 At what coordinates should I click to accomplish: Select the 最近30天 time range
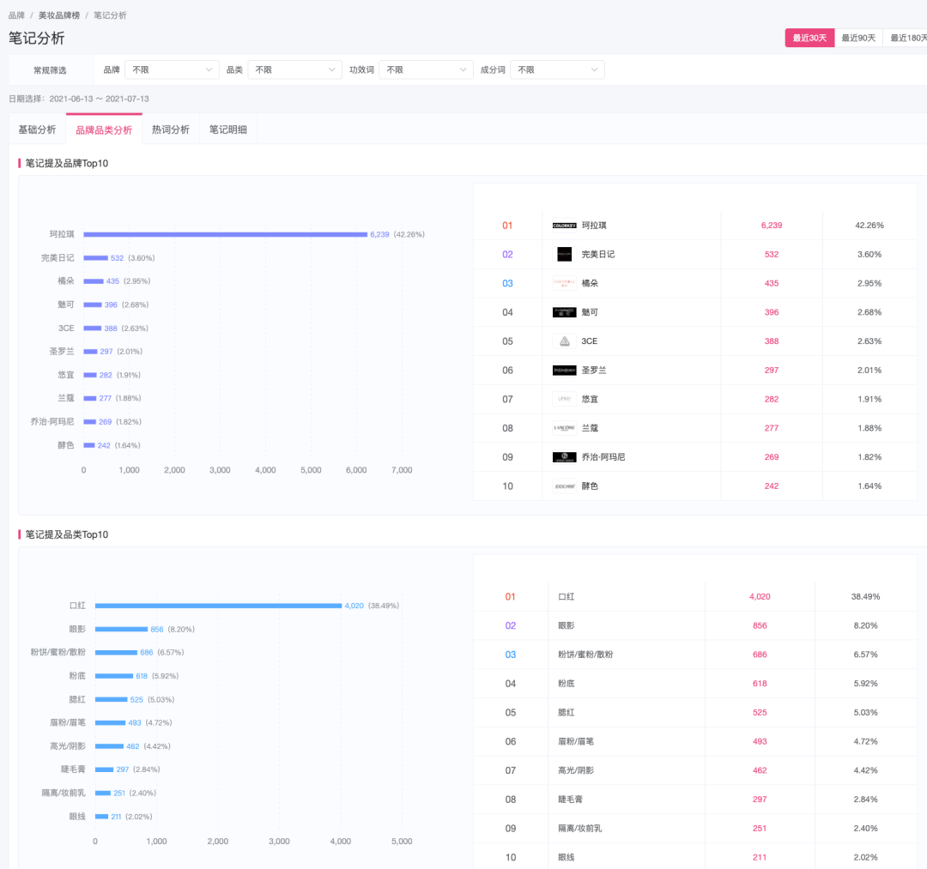(x=809, y=38)
